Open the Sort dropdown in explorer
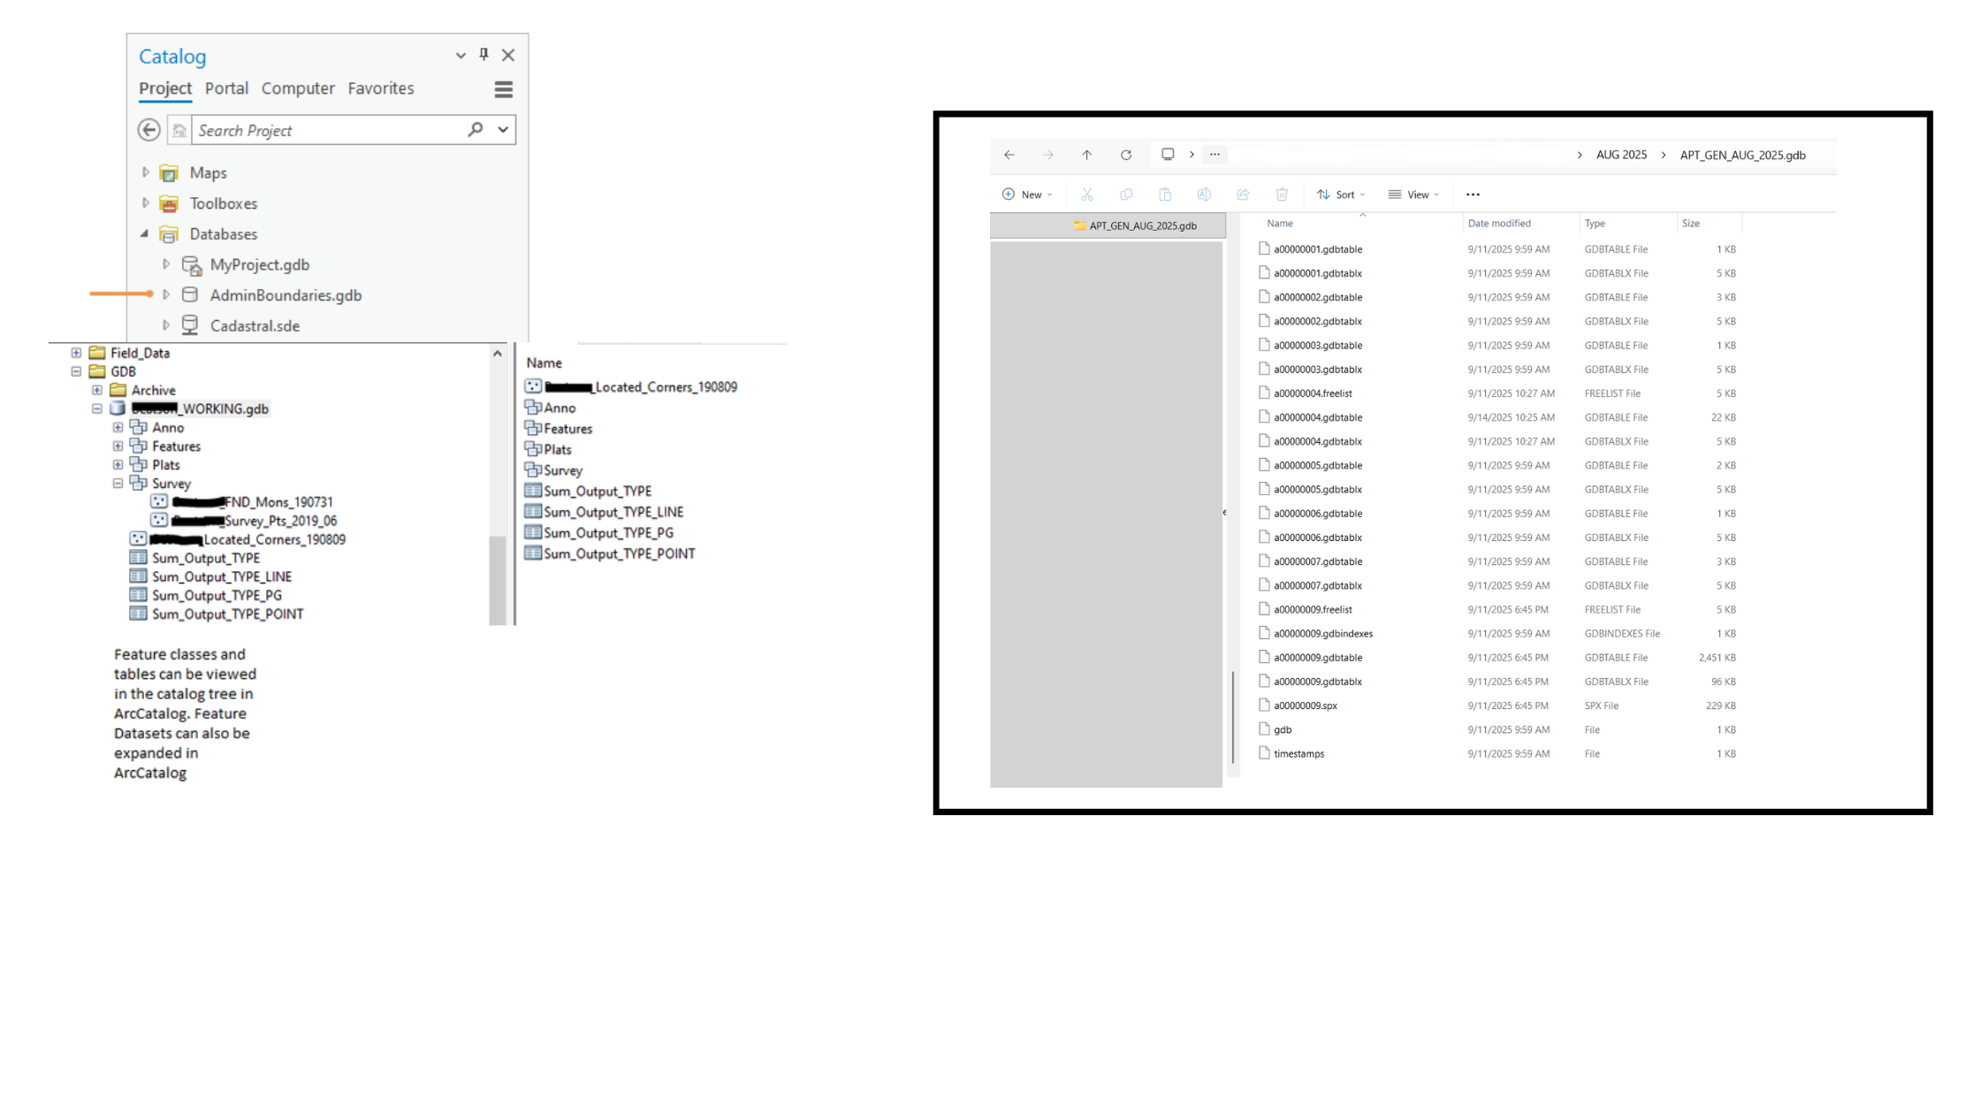Screen dimensions: 1980x1114 [1341, 195]
